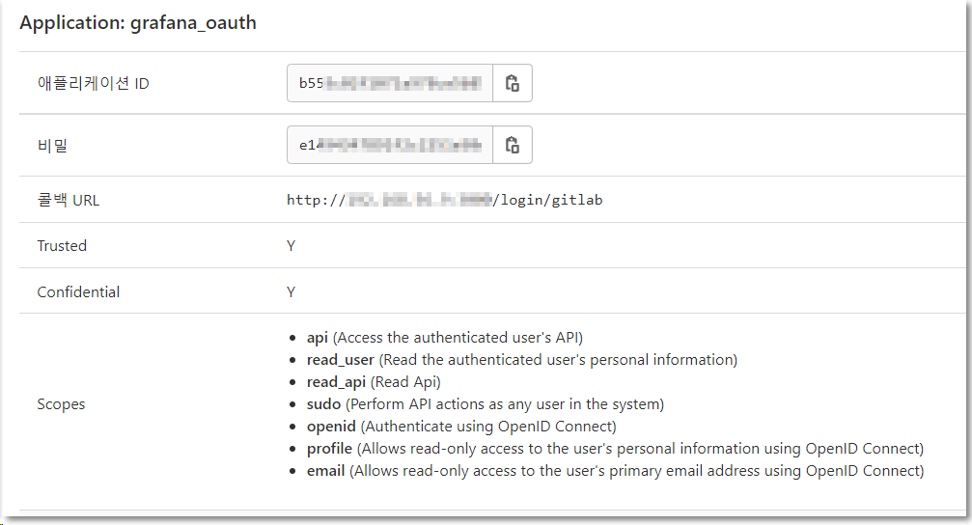
Task: Click the openid scope entry
Action: tap(461, 427)
